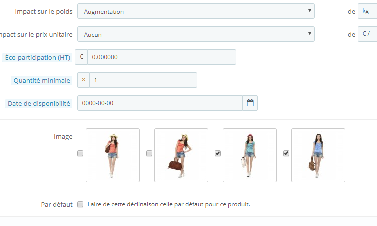Click the arrow of the Augmentation select
The width and height of the screenshot is (377, 226).
click(310, 11)
